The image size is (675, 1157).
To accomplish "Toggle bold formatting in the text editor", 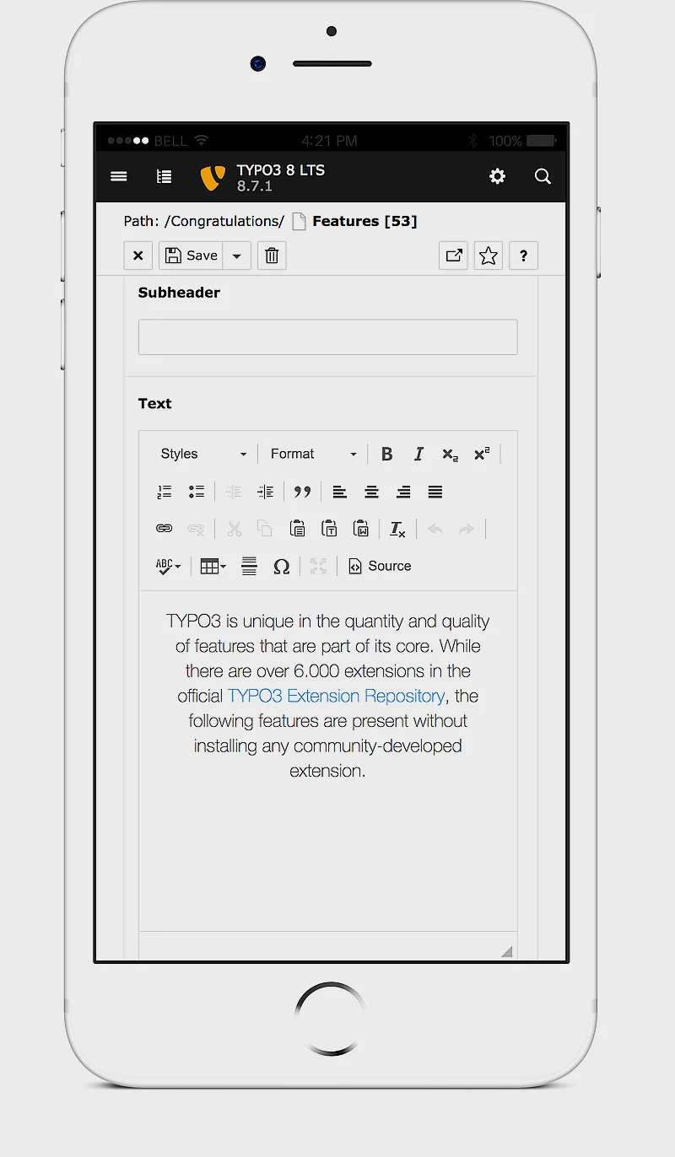I will coord(386,454).
